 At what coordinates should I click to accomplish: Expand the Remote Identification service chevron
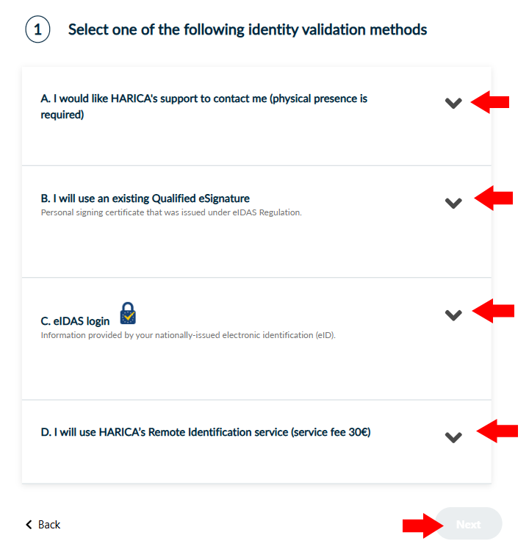453,437
